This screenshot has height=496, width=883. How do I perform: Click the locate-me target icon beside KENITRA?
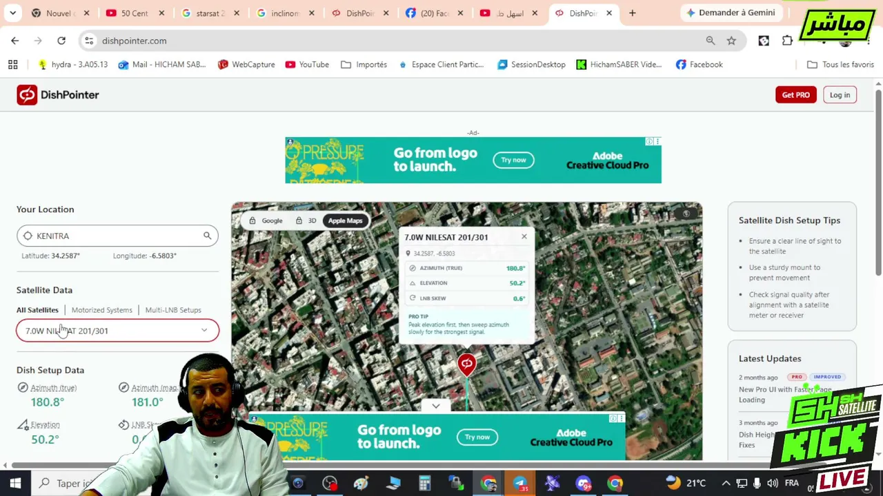[x=28, y=236]
